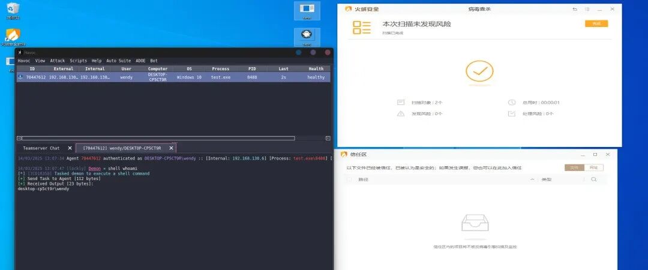Sort sessions by the User column header

(127, 68)
